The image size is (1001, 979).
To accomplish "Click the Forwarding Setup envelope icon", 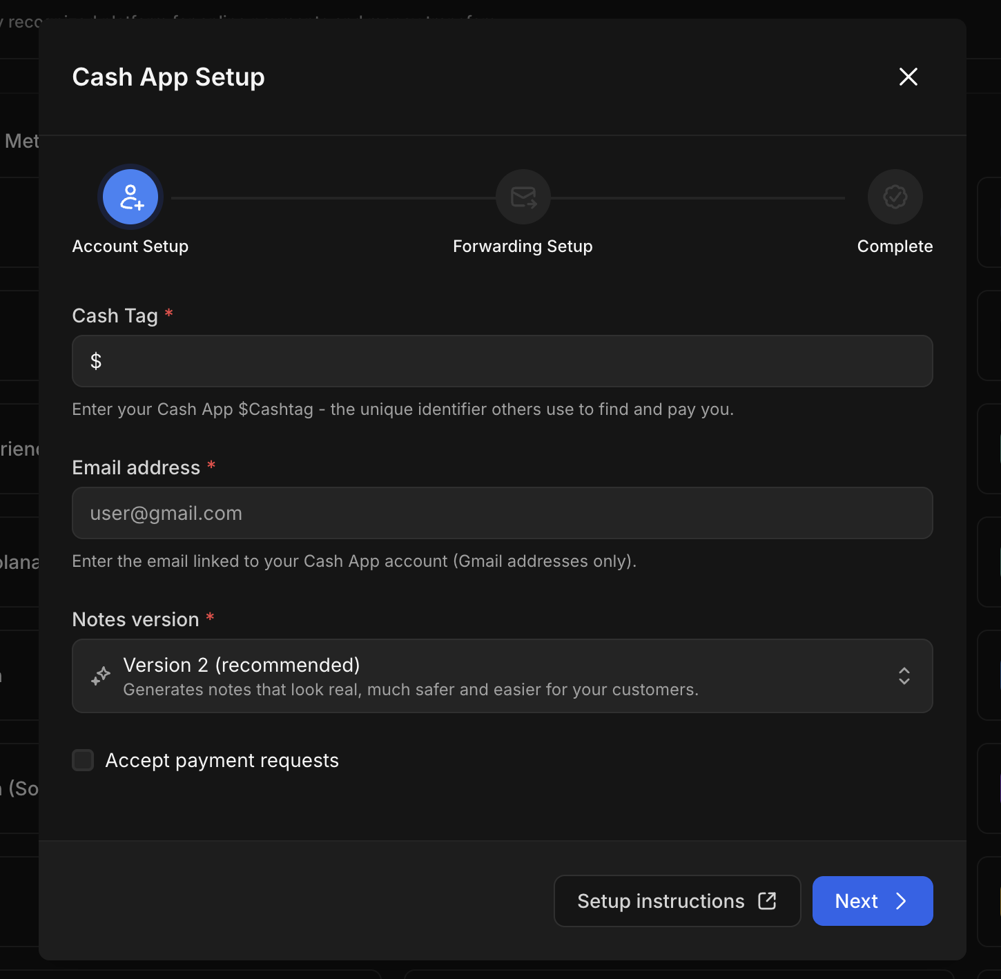I will pos(523,197).
